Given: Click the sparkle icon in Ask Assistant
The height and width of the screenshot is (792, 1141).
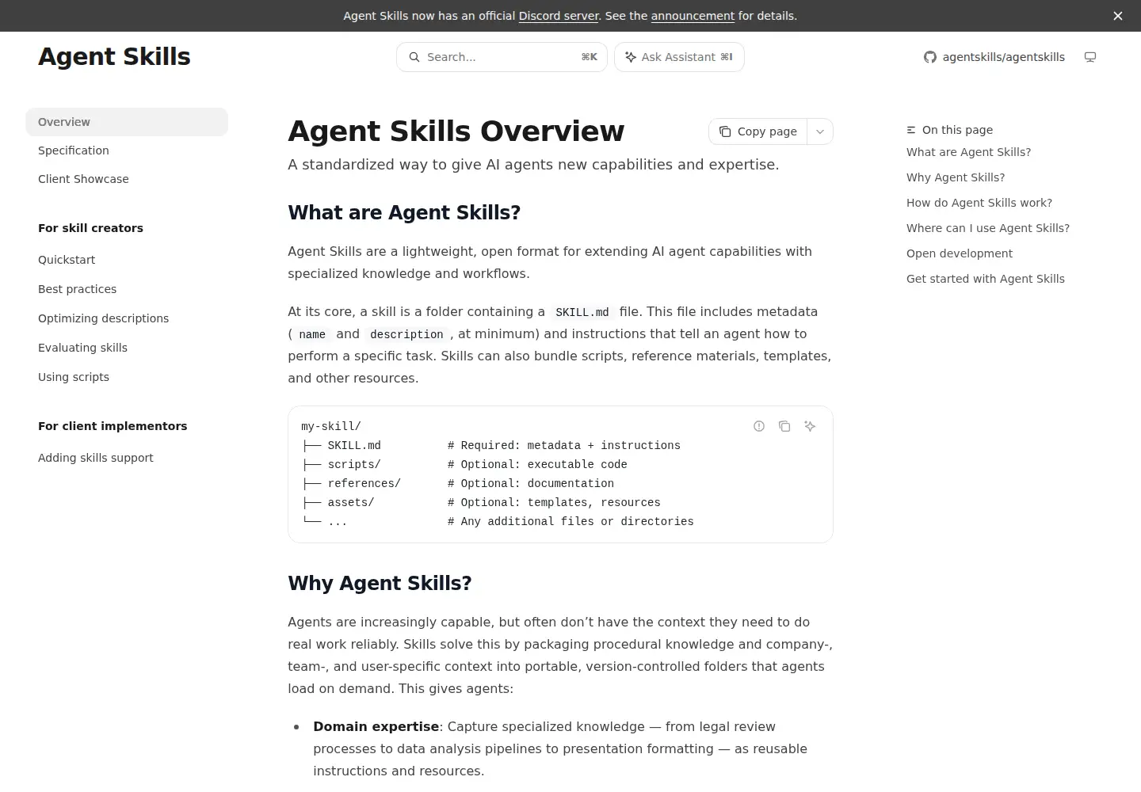Looking at the screenshot, I should 631,57.
